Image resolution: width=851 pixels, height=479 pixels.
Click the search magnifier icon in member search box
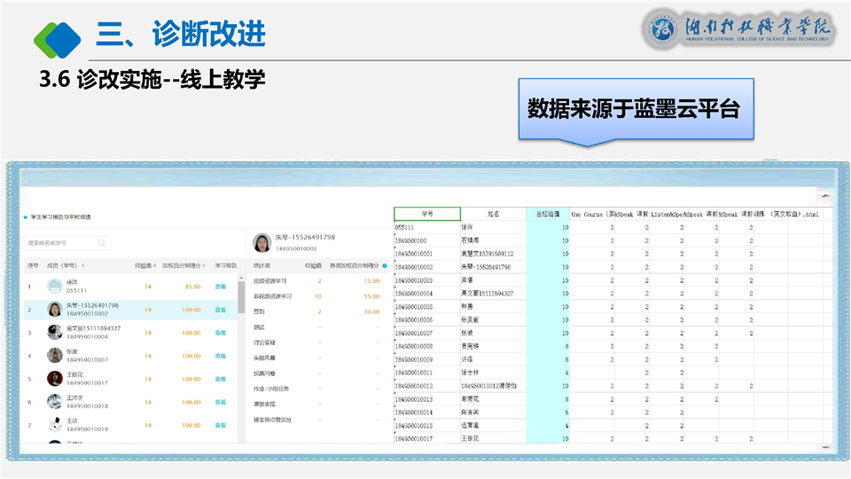click(x=103, y=243)
